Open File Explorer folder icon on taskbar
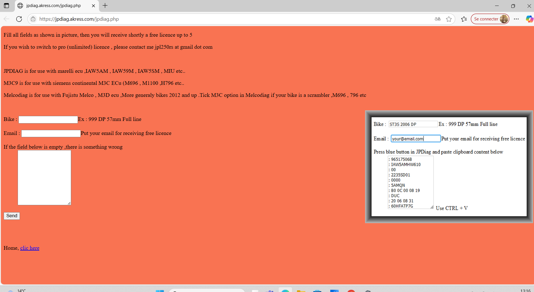Viewport: 534px width, 292px height. point(301,291)
